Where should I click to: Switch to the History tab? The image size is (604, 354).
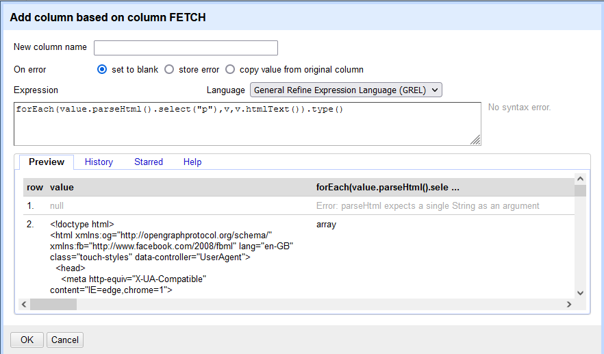(x=99, y=162)
